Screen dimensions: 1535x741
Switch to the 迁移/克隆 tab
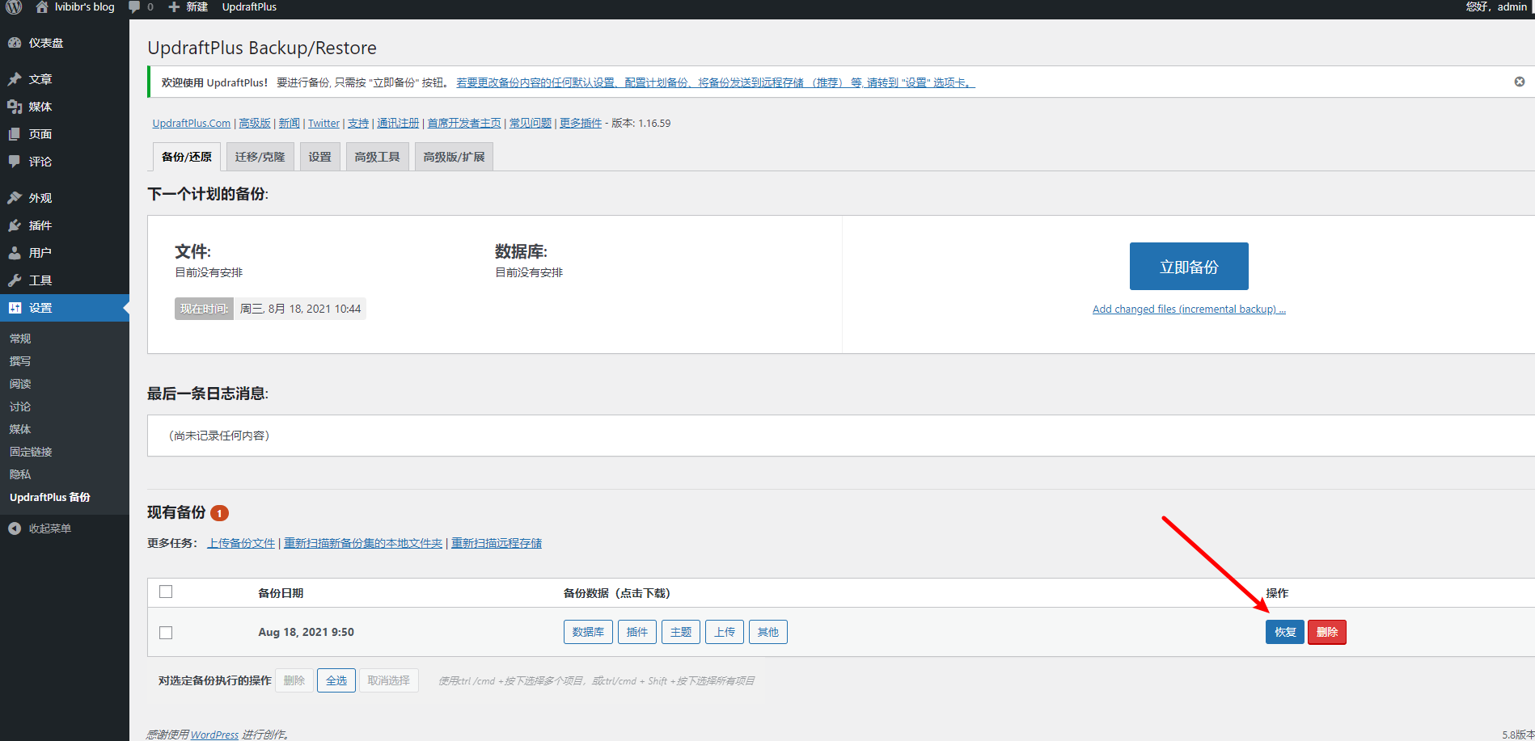[260, 157]
